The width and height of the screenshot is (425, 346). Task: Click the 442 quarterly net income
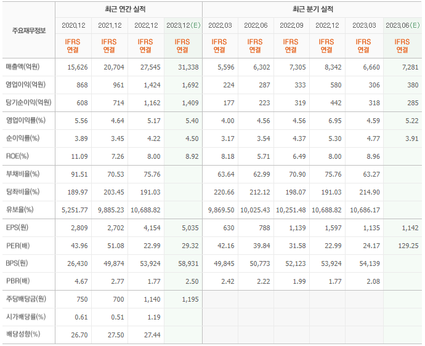click(x=336, y=103)
